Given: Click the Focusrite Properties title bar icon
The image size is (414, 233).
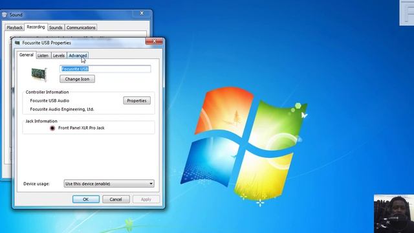Looking at the screenshot, I should 17,43.
